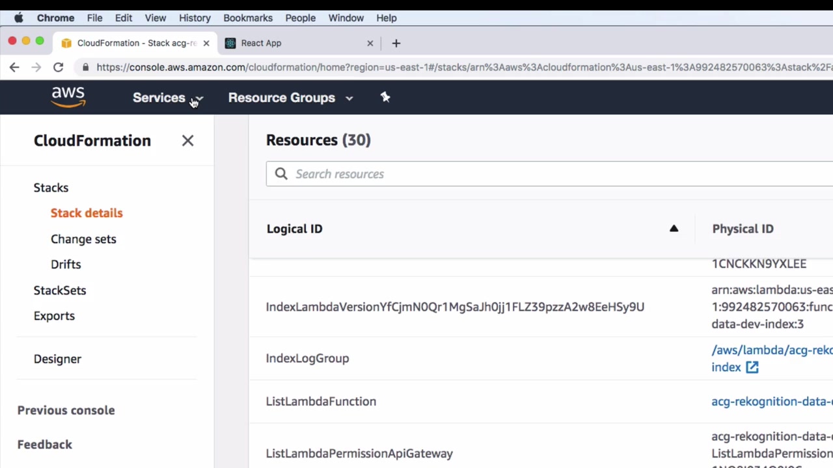Go forward to the next page

[36, 67]
